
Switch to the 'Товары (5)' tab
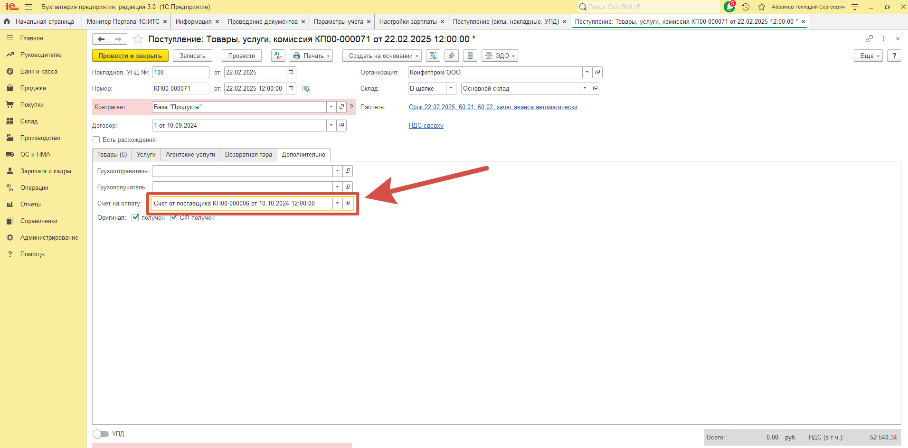pos(112,155)
